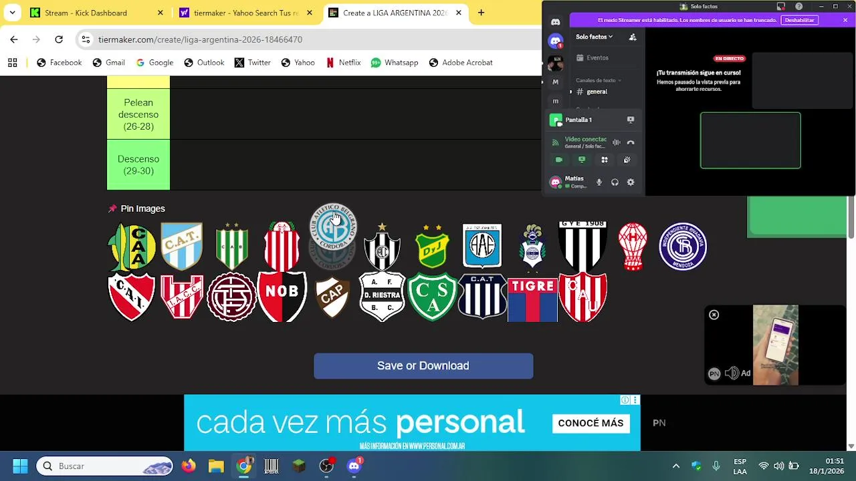Open the Discord help question mark
856x481 pixels.
click(x=799, y=6)
